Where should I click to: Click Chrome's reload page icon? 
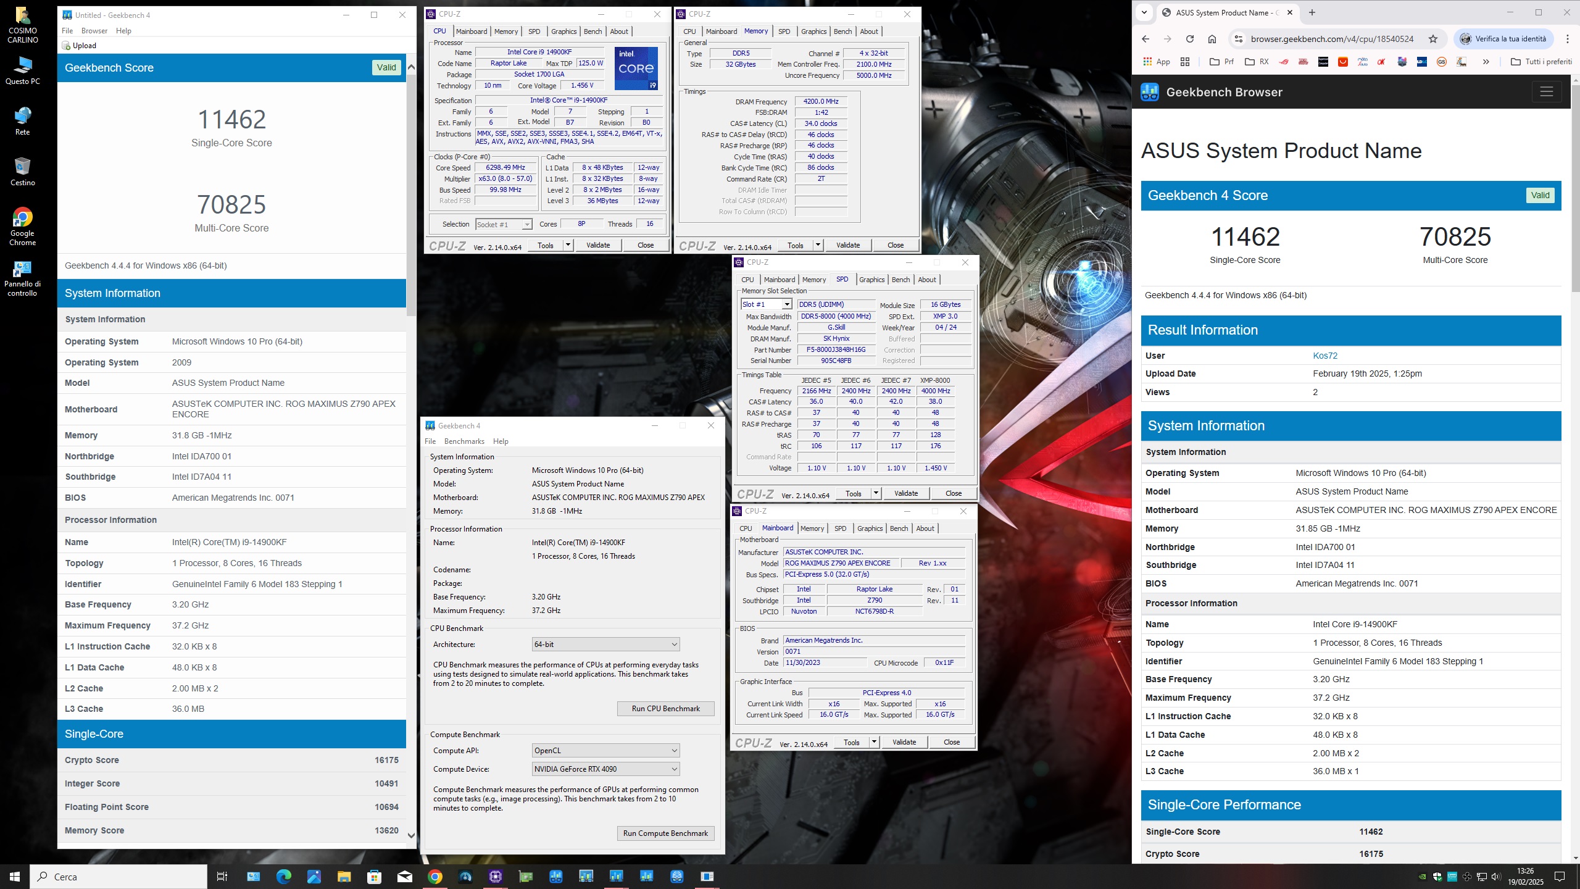coord(1189,39)
